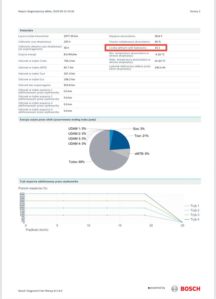This screenshot has height=299, width=216.
Task: Click the 'Energia zużyta przez silnik' section heading
Action: coord(58,120)
